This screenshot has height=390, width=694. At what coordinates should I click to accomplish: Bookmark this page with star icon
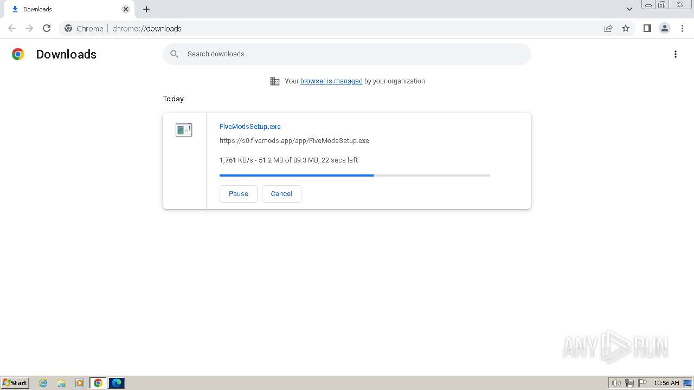pyautogui.click(x=626, y=28)
